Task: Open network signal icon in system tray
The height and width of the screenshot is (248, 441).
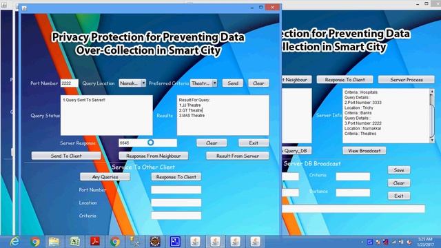Action: coord(394,242)
